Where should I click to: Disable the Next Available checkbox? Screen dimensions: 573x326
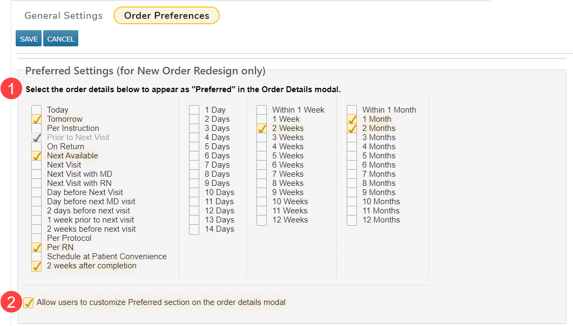pyautogui.click(x=36, y=156)
